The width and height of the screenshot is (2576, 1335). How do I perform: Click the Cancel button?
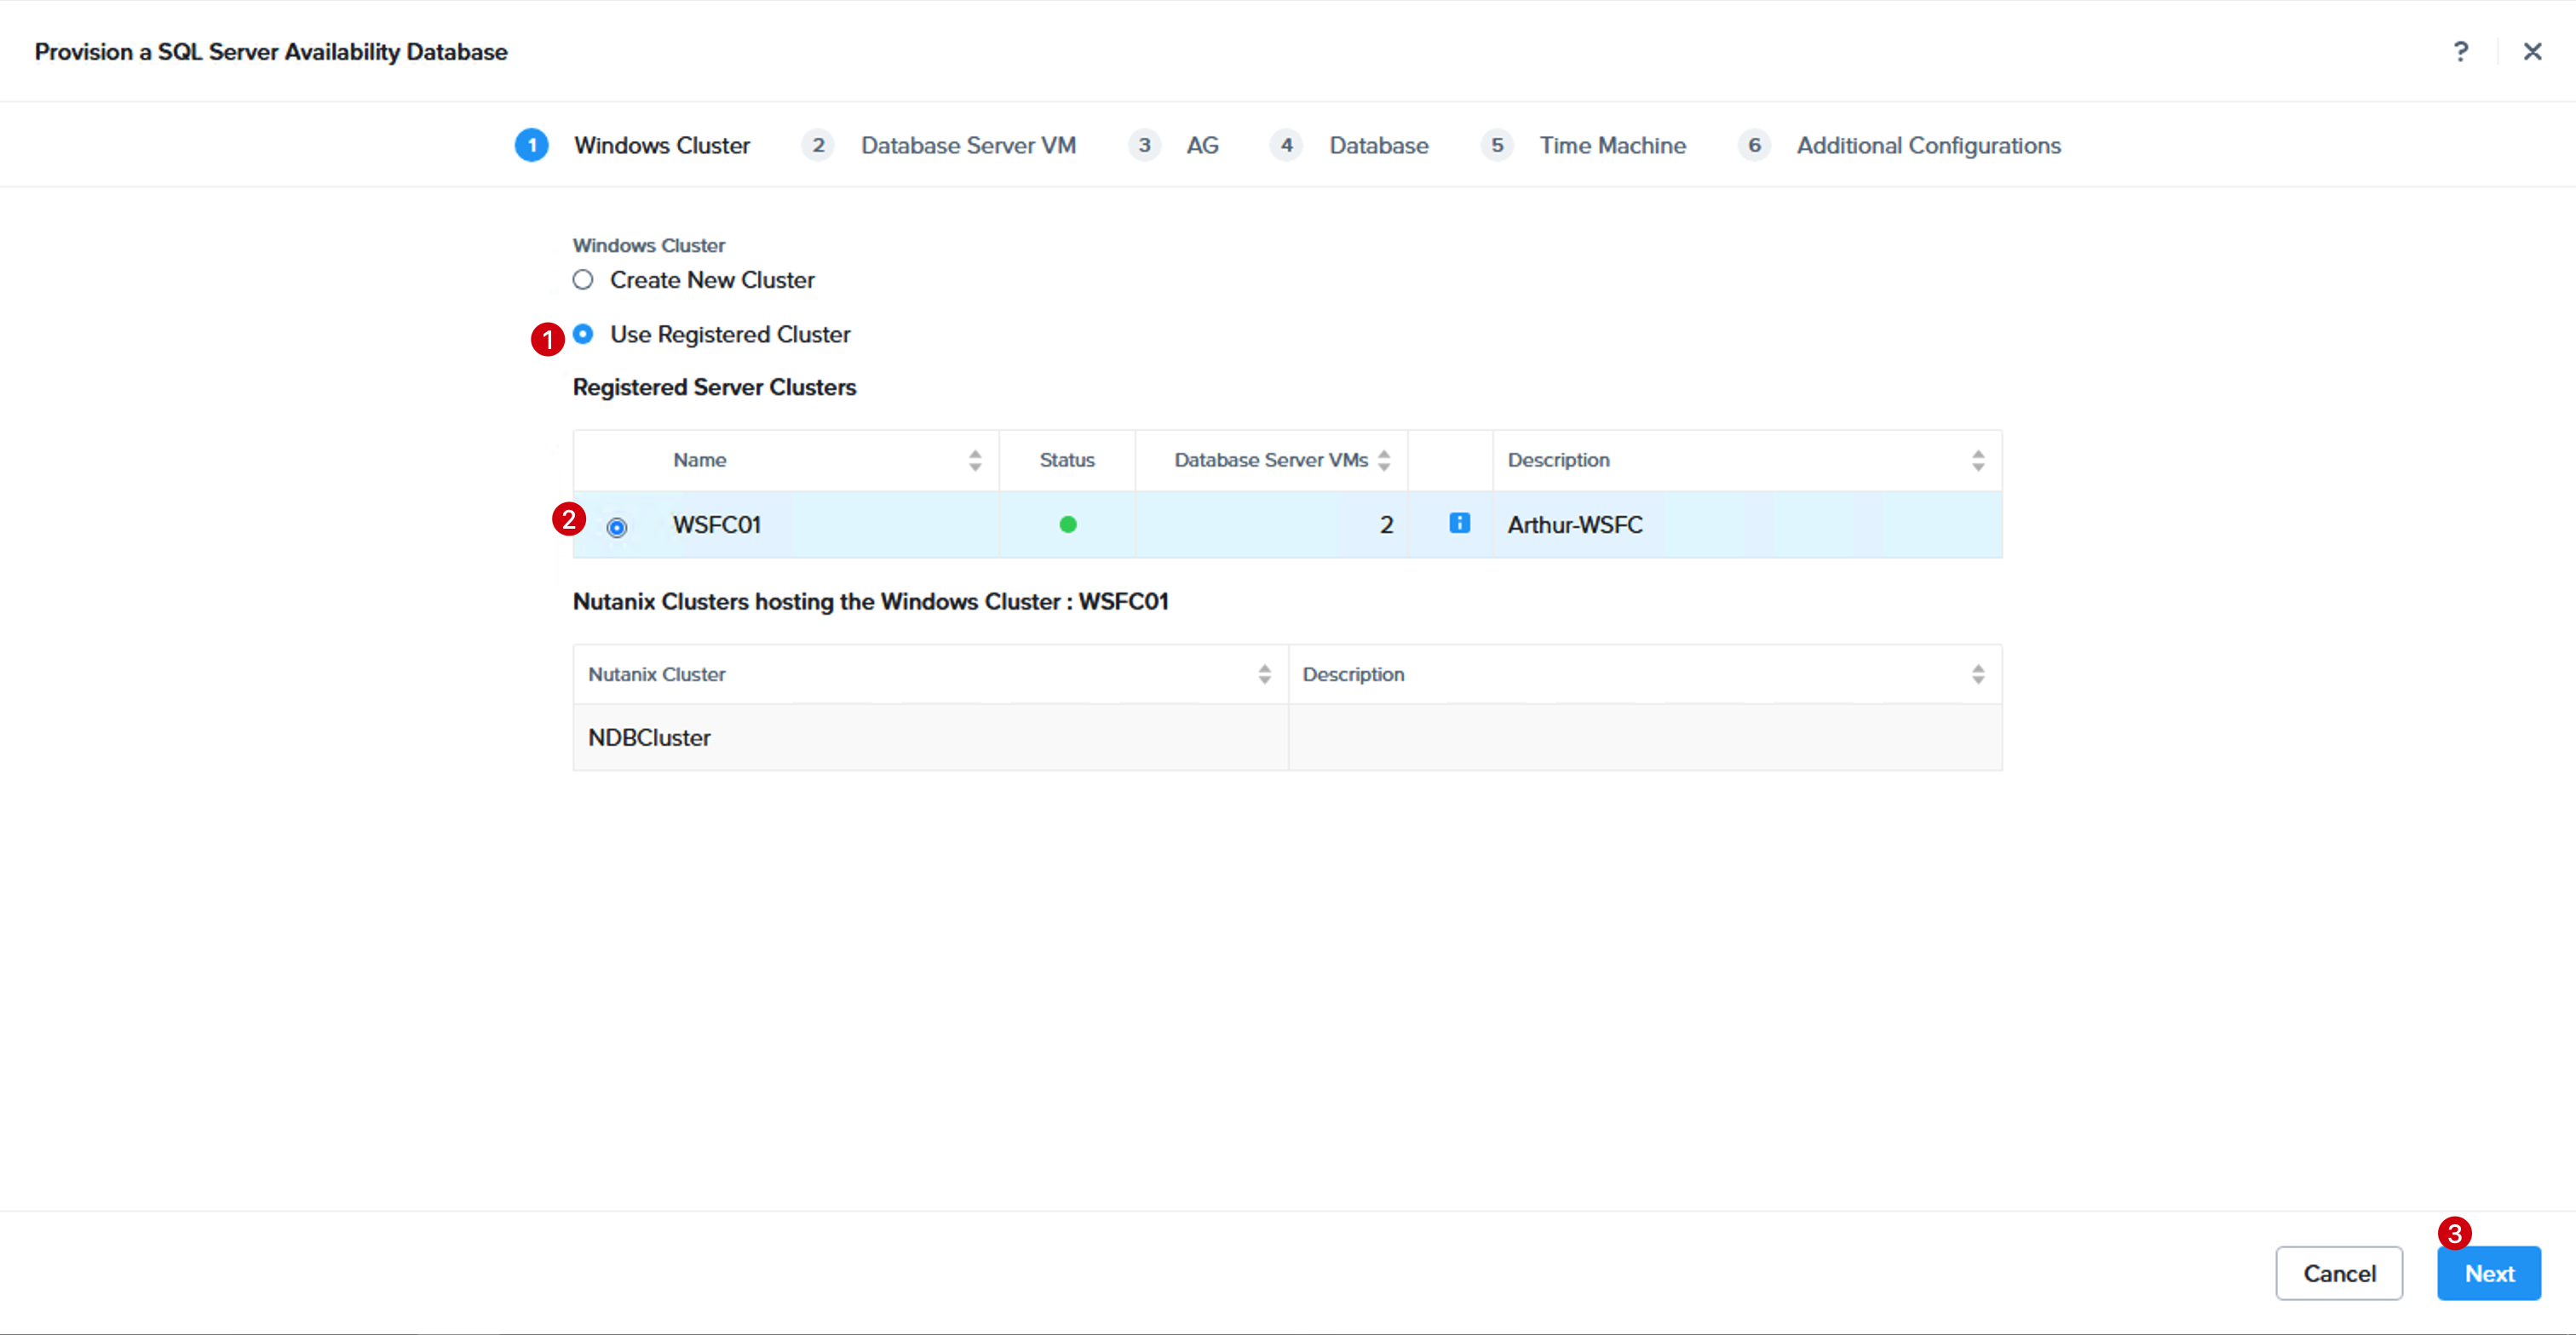pyautogui.click(x=2339, y=1273)
